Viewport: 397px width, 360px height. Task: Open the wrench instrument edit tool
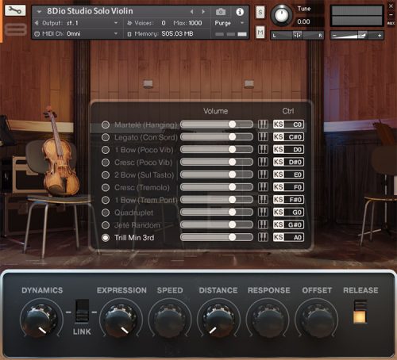[x=15, y=10]
